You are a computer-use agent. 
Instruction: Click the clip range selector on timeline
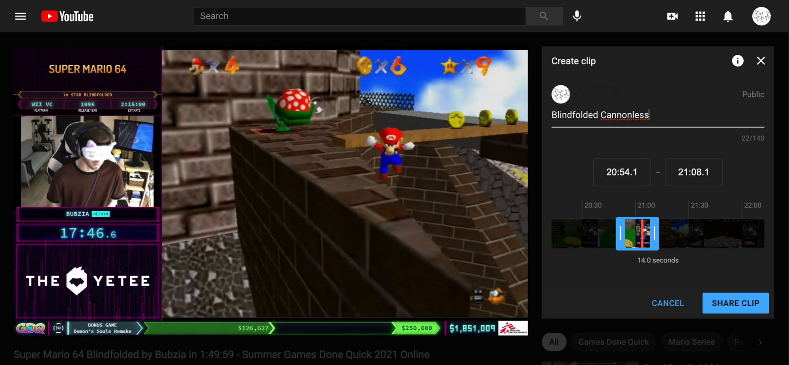tap(637, 234)
